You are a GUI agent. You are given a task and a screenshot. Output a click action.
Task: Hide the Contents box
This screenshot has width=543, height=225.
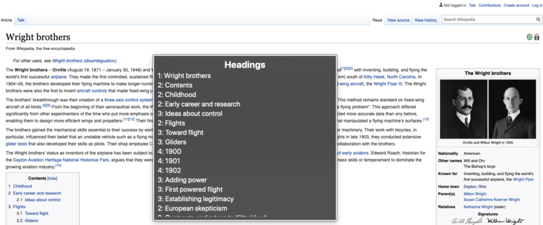coord(52,178)
